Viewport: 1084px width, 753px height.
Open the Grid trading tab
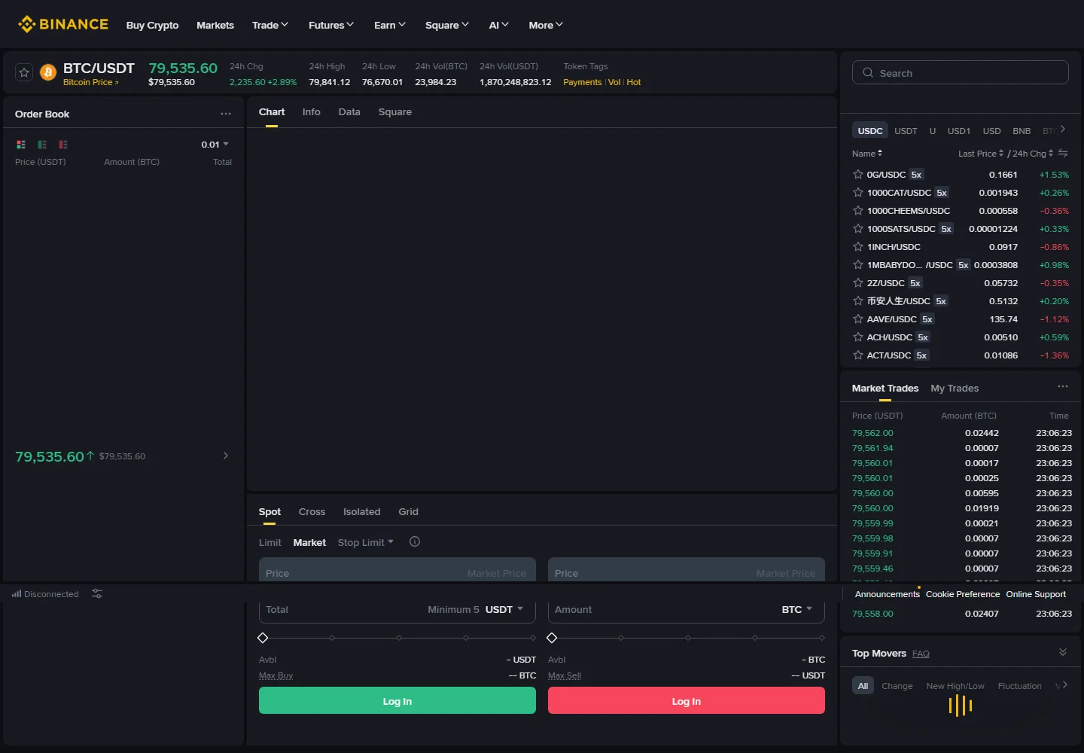[x=408, y=511]
